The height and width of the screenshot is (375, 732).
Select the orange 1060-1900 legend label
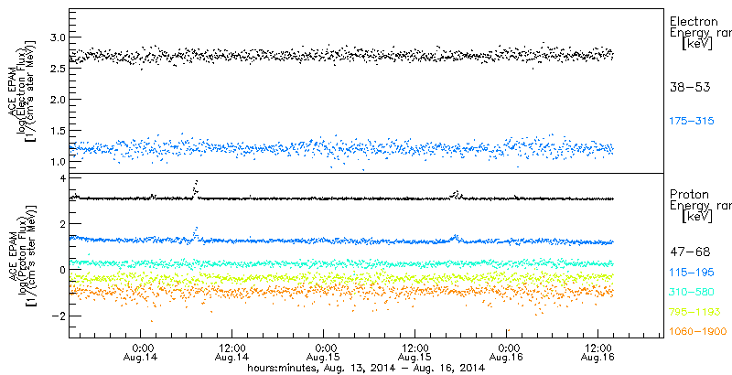tap(697, 332)
